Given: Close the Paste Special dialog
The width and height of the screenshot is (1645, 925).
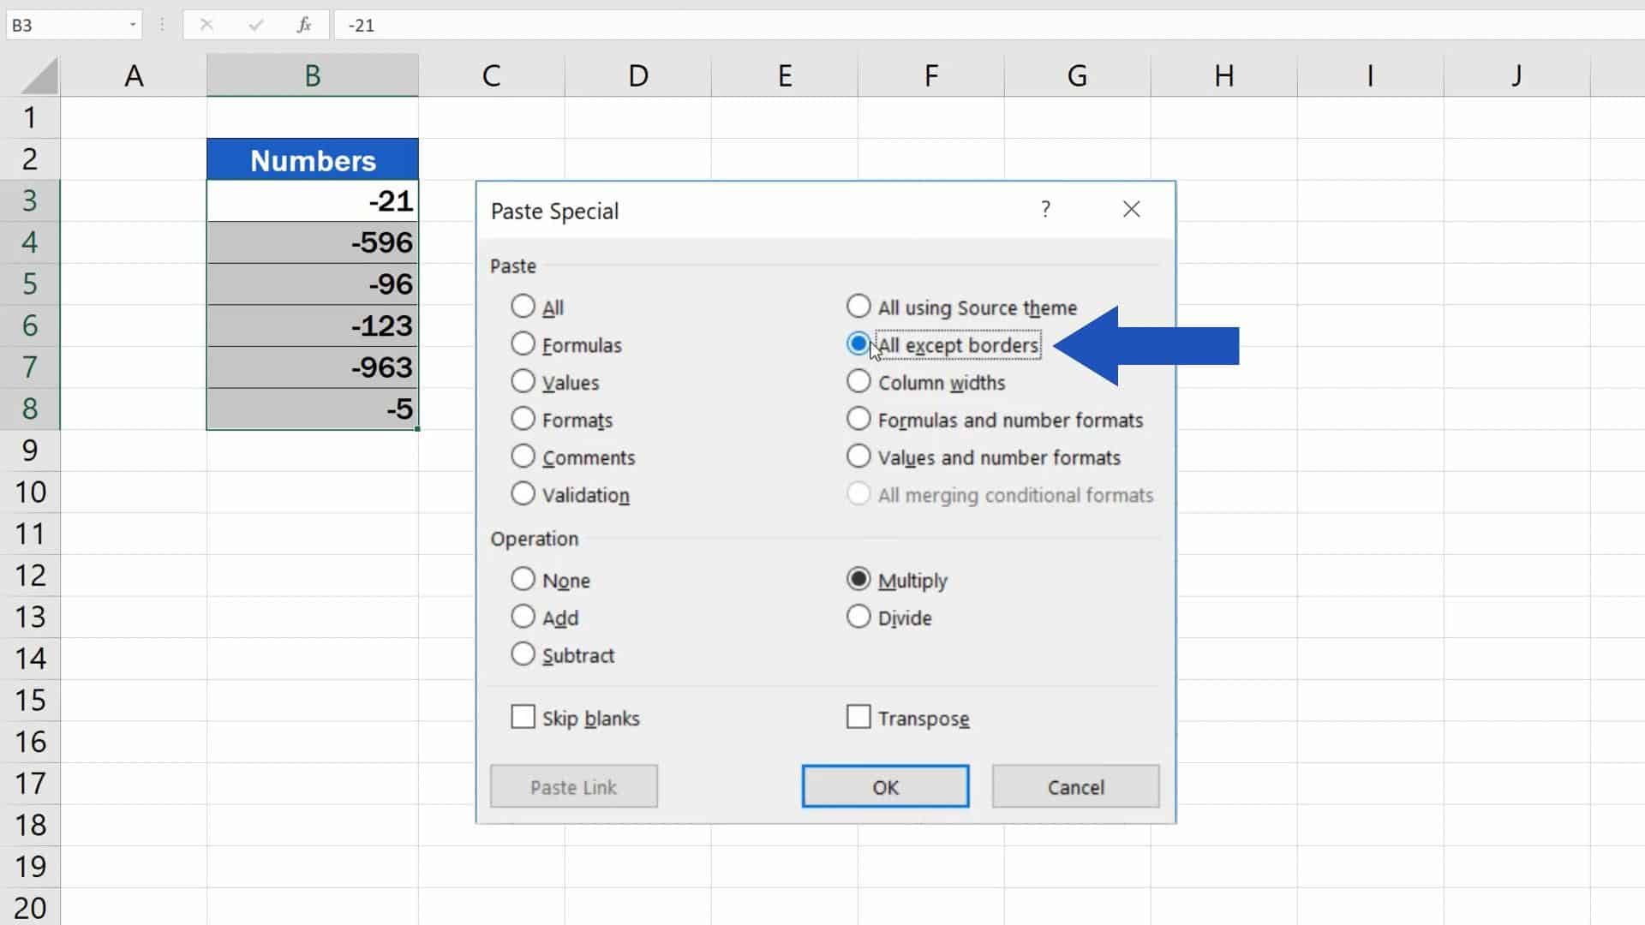Looking at the screenshot, I should [x=1132, y=209].
